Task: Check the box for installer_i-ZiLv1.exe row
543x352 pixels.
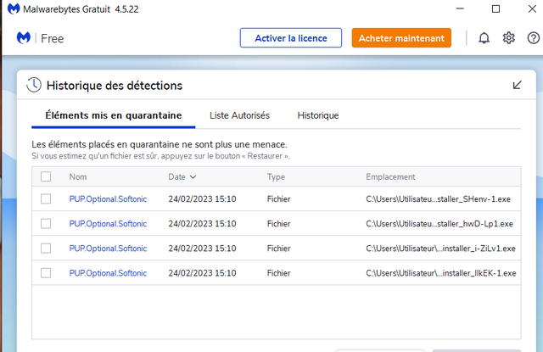Action: point(46,249)
